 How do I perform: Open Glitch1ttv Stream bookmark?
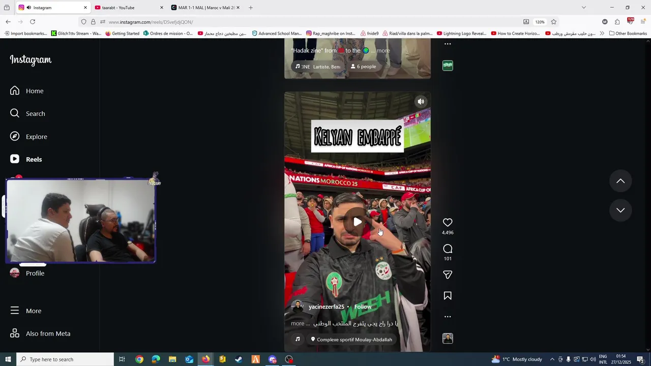click(76, 34)
